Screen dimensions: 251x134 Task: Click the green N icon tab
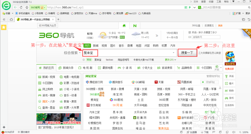click(135, 26)
